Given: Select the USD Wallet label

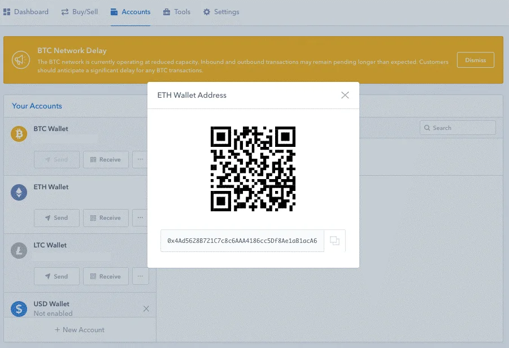Looking at the screenshot, I should click(51, 304).
